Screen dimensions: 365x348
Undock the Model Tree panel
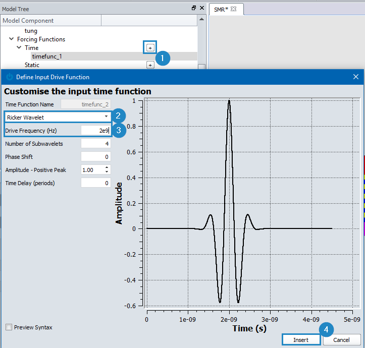tap(194, 8)
